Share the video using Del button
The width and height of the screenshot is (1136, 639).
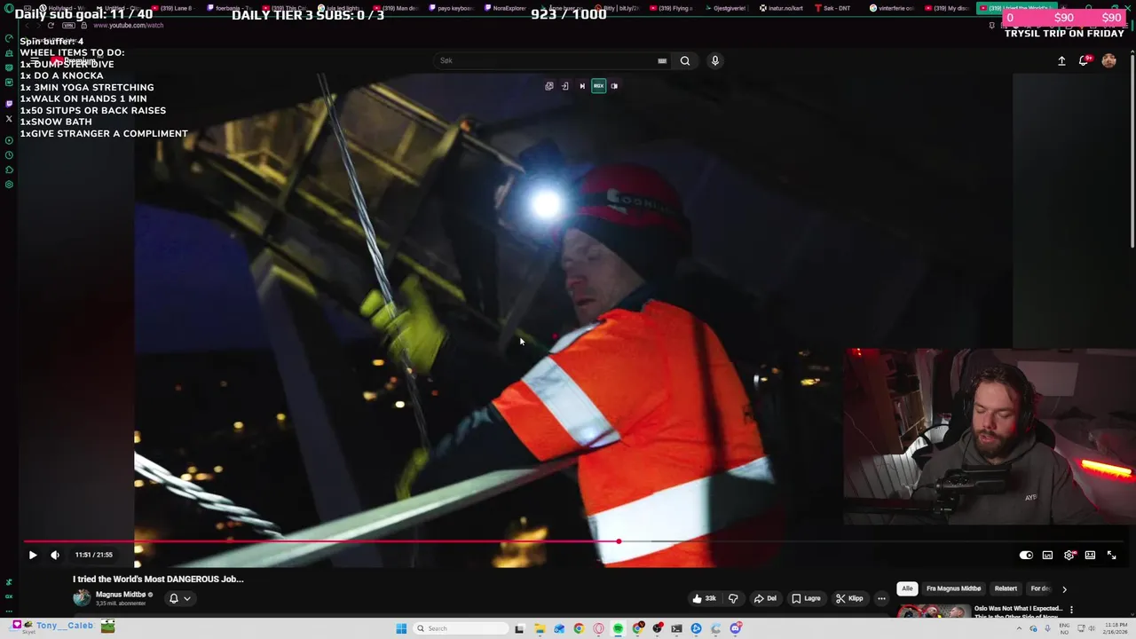point(765,598)
